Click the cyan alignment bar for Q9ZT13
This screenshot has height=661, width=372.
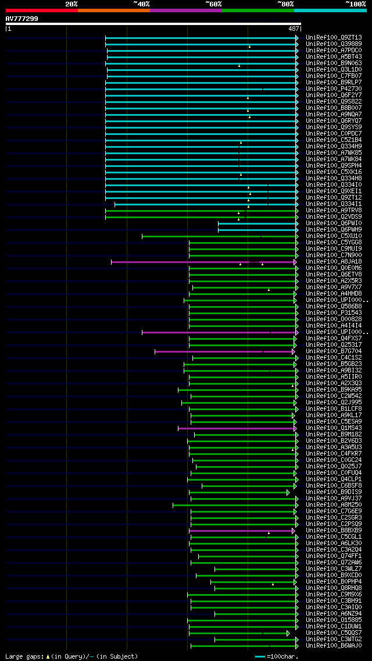click(x=202, y=38)
